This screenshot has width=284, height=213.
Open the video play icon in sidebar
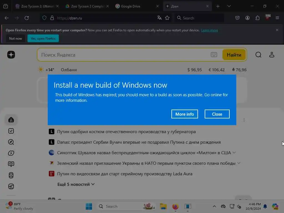pos(11,153)
